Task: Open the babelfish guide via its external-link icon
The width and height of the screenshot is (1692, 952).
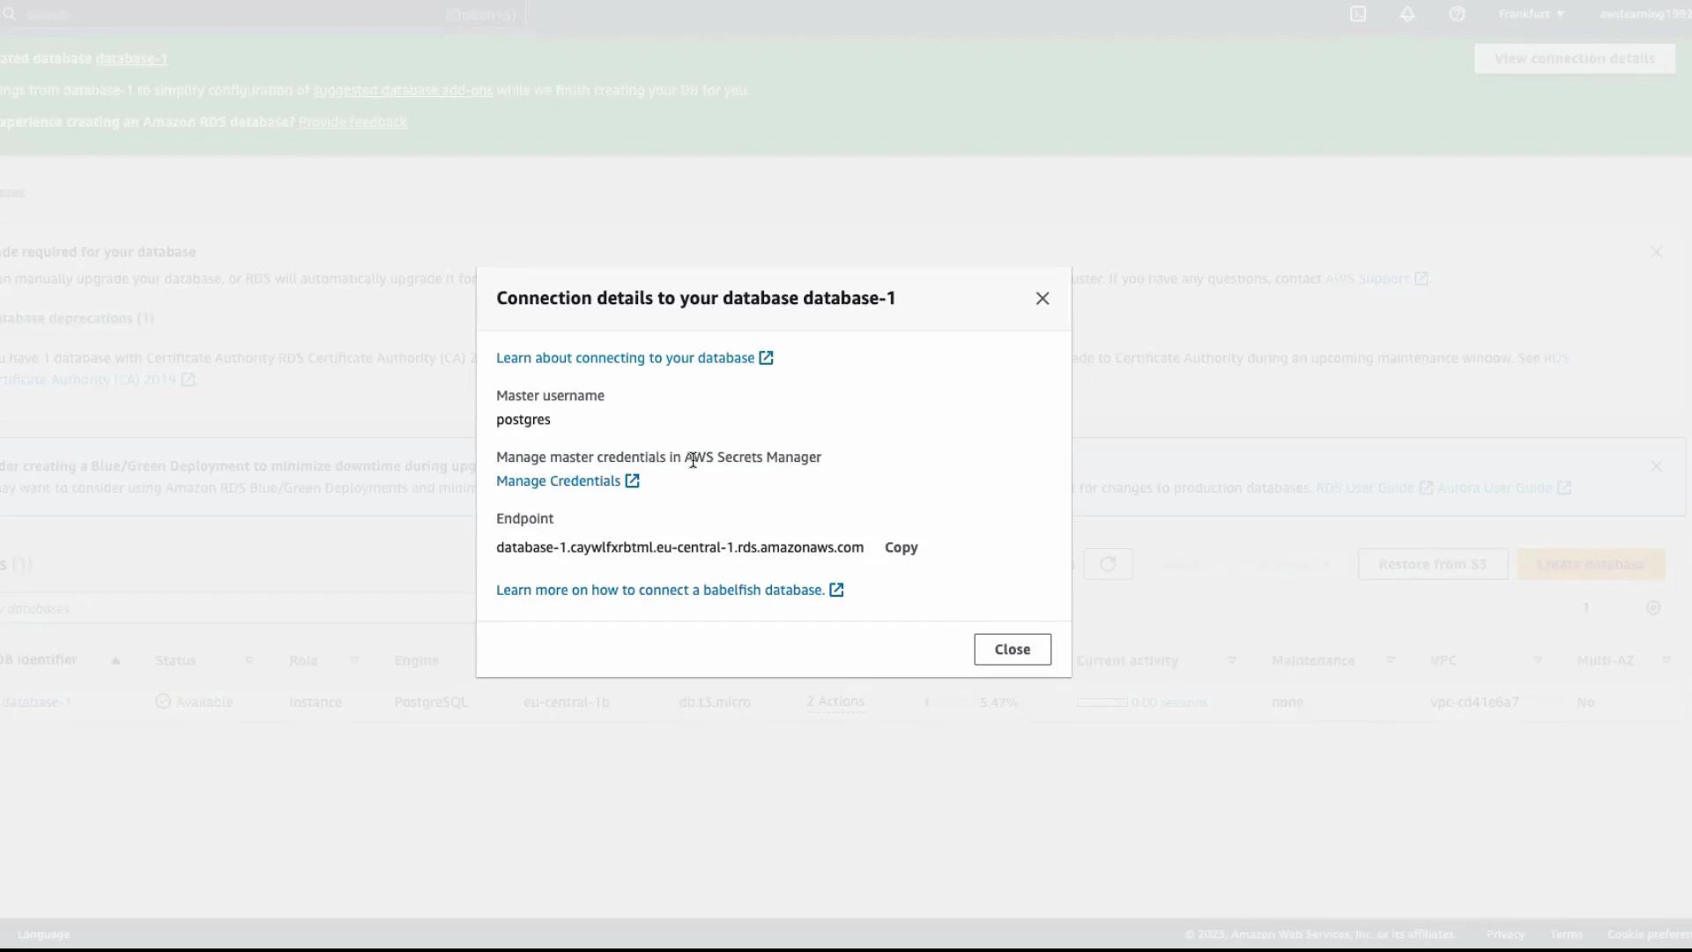Action: 836,590
